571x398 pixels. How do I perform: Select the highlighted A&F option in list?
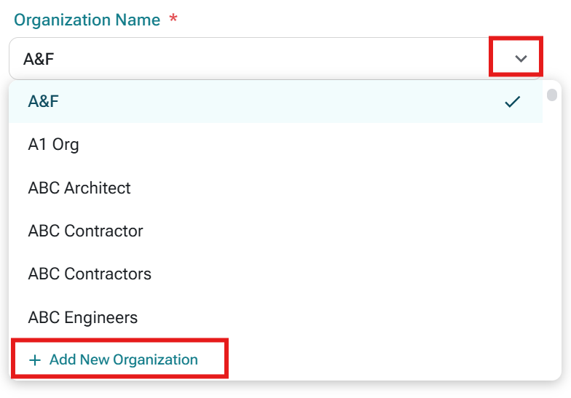pos(275,102)
